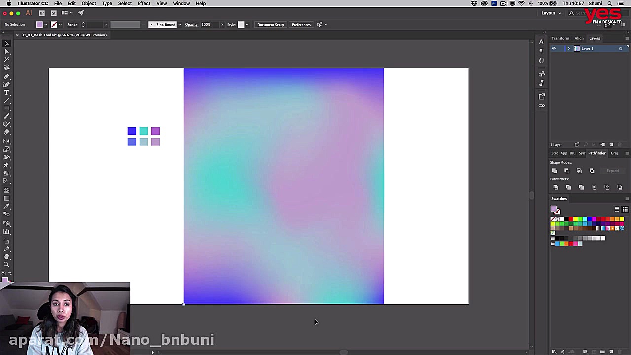Image resolution: width=631 pixels, height=355 pixels.
Task: Apply Unite shape mode in Pathfinder
Action: coord(554,171)
